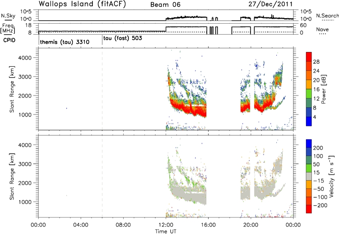The image size is (339, 234).
Task: Click the '12:00' time axis label
Action: click(x=166, y=225)
